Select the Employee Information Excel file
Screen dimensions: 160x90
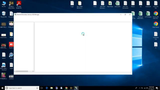[x=140, y=15]
